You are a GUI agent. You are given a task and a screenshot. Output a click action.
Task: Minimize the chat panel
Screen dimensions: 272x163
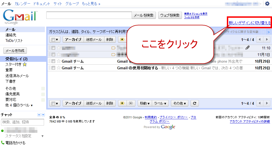(x=43, y=115)
